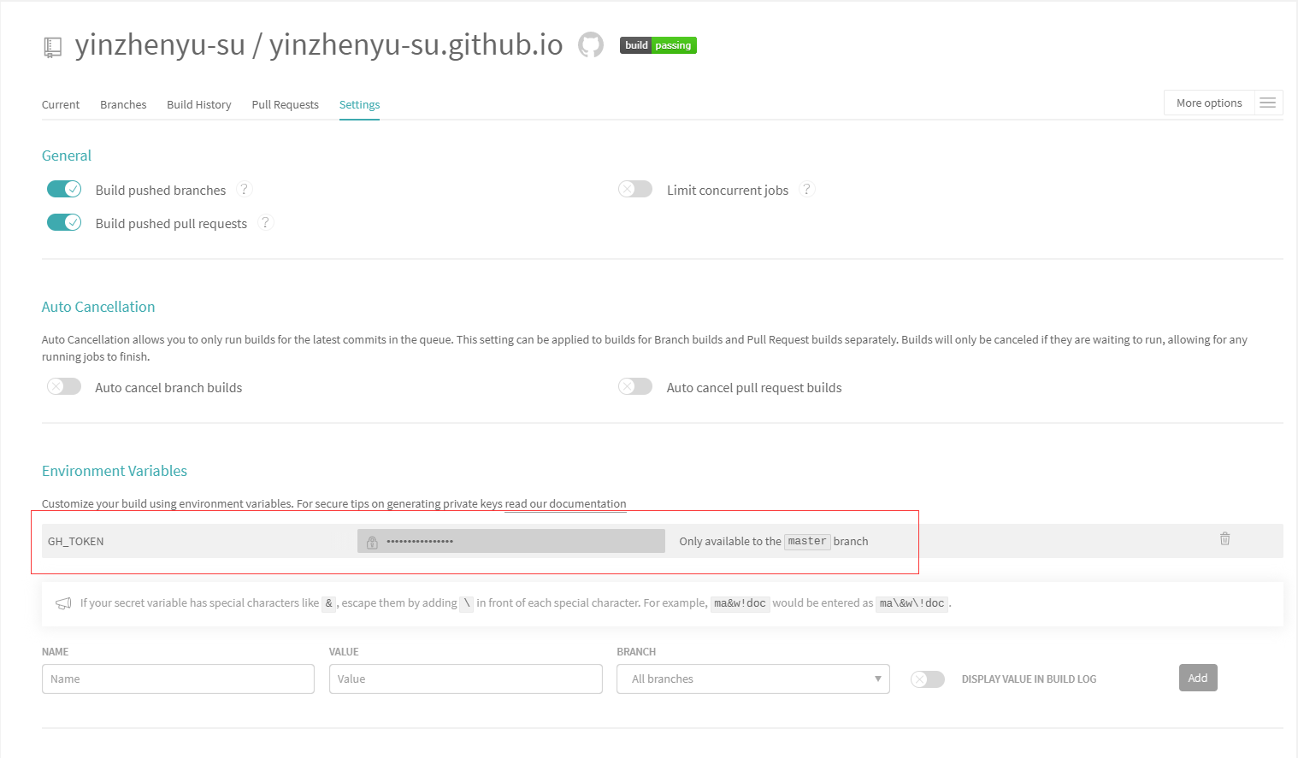Viewport: 1298px width, 758px height.
Task: Enable Auto cancel pull request builds toggle
Action: tap(635, 386)
